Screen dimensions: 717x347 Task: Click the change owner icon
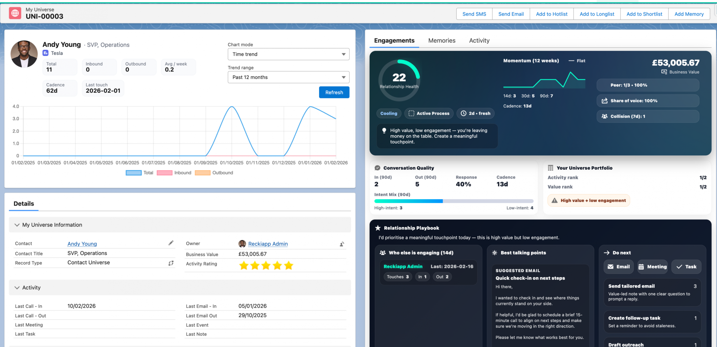point(342,244)
